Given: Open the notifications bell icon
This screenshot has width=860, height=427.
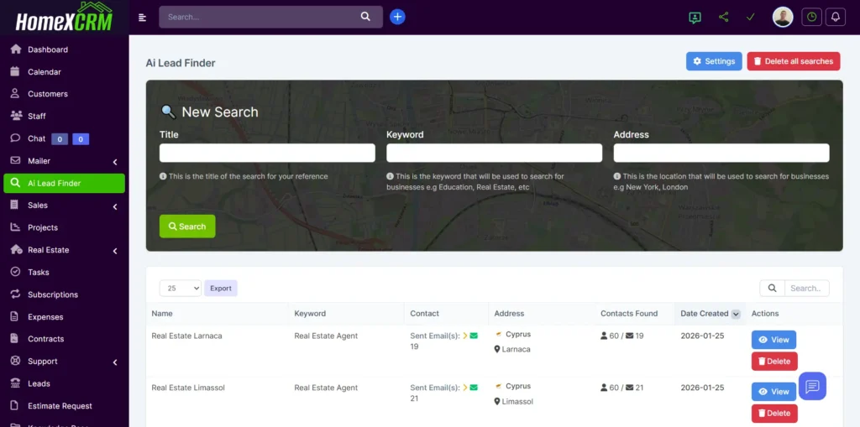Looking at the screenshot, I should (x=835, y=17).
